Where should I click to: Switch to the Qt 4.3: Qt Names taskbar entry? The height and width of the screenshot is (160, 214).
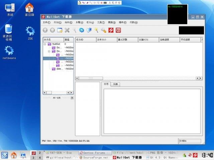tap(162, 158)
